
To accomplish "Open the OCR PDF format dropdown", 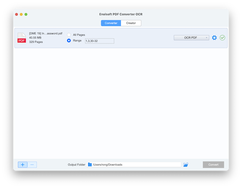I will click(x=192, y=38).
